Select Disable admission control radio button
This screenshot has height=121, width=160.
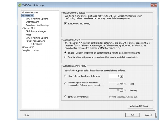(x=65, y=57)
